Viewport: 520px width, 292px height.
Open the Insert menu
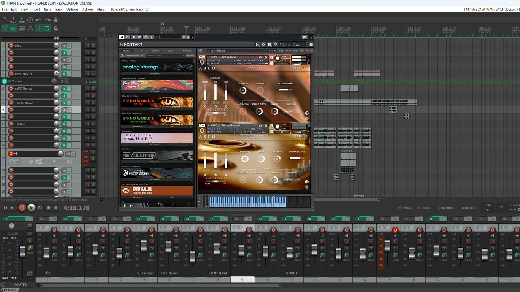point(36,9)
